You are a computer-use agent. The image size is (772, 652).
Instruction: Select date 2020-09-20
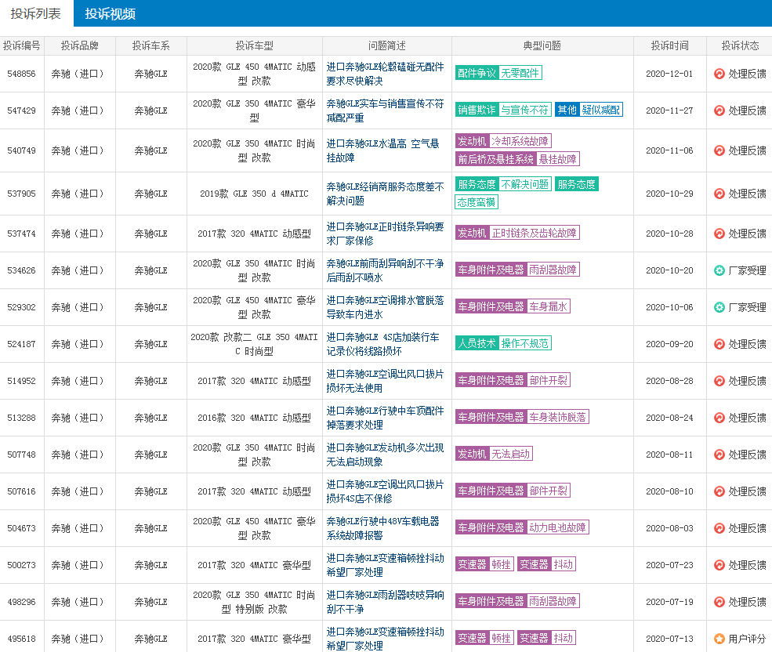(x=669, y=344)
